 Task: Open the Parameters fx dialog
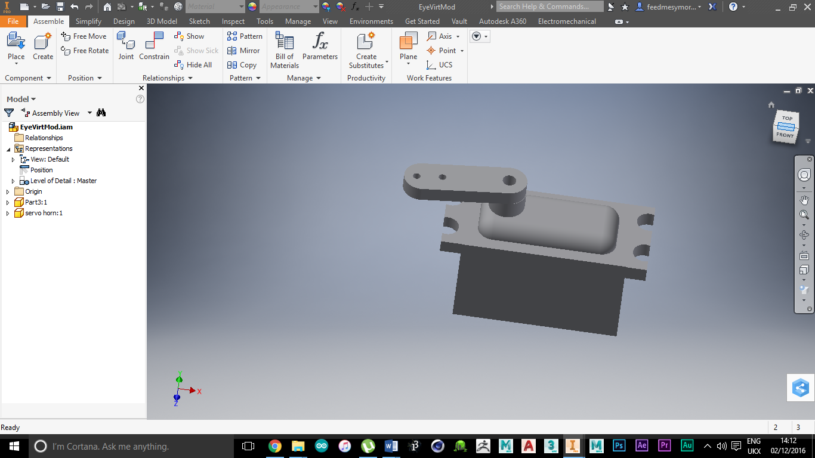(x=320, y=46)
